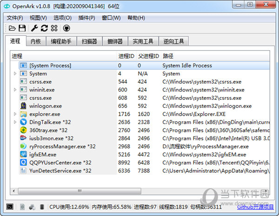Open the GitHub cat toolbar icon
279x216 pixels.
pos(66,28)
